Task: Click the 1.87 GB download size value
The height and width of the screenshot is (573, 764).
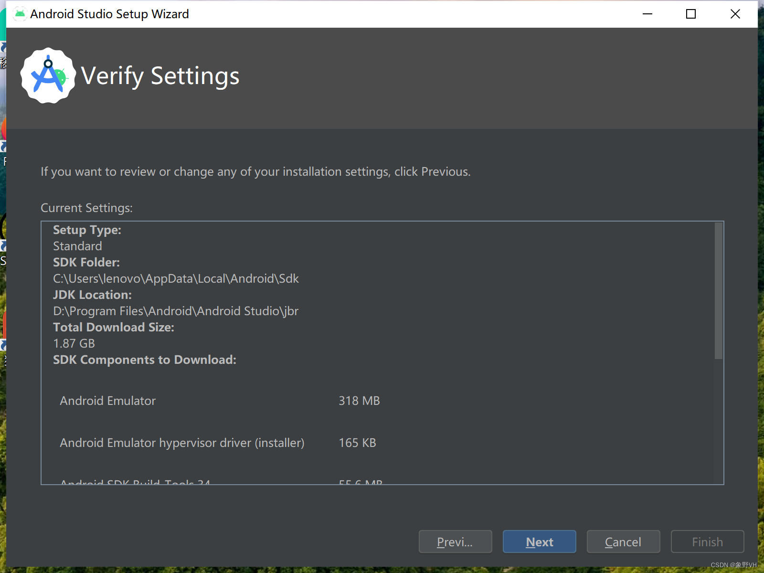Action: point(74,343)
